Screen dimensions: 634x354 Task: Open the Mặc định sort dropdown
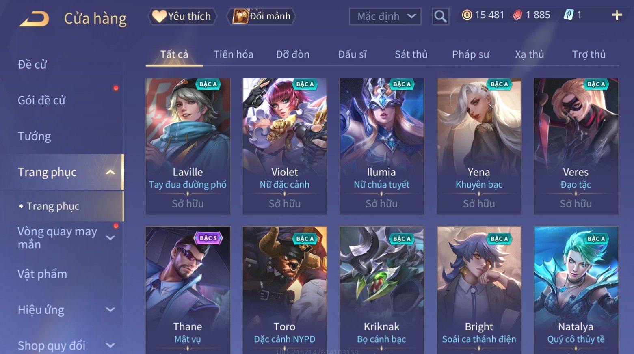(x=385, y=17)
